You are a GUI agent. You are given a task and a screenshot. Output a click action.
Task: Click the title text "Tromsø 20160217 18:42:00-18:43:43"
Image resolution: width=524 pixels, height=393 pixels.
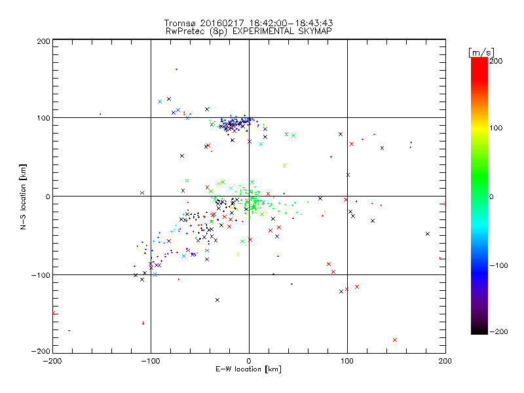click(x=248, y=23)
